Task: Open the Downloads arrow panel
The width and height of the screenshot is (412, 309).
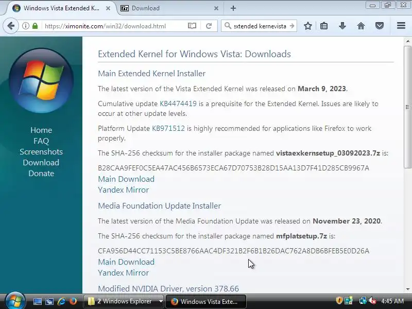Action: [342, 26]
